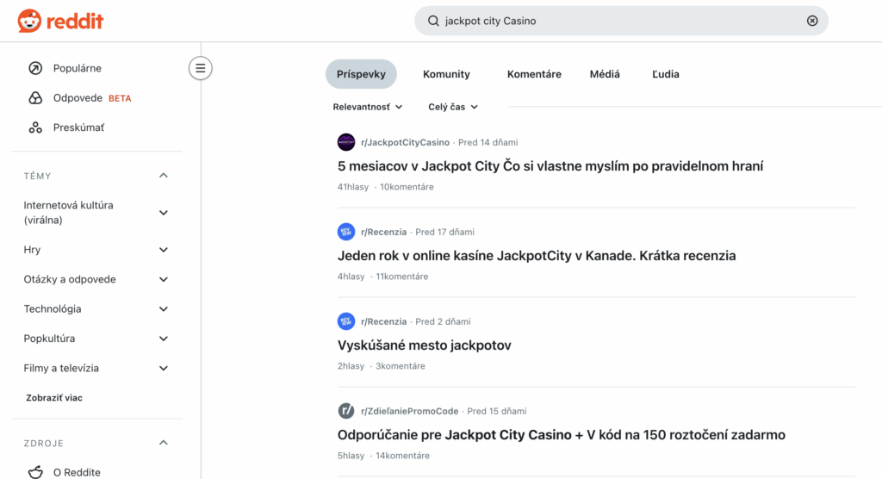Collapse sidebar with hamburger toggle button

pyautogui.click(x=201, y=68)
